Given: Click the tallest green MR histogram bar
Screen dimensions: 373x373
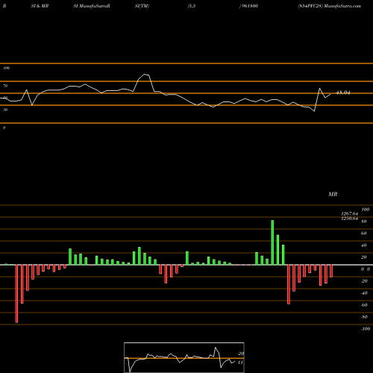Looking at the screenshot, I should (x=272, y=242).
